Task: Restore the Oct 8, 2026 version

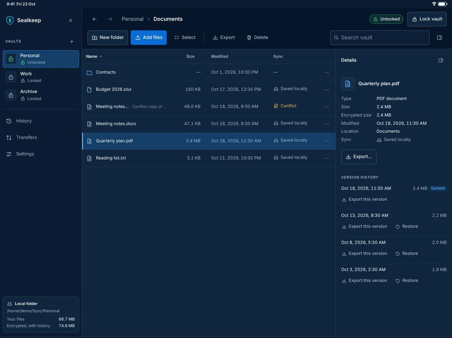Action: tap(407, 254)
